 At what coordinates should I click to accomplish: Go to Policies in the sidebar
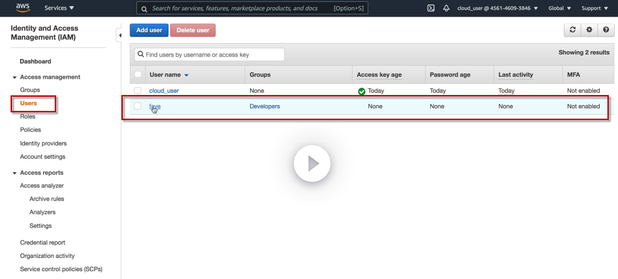coord(30,130)
